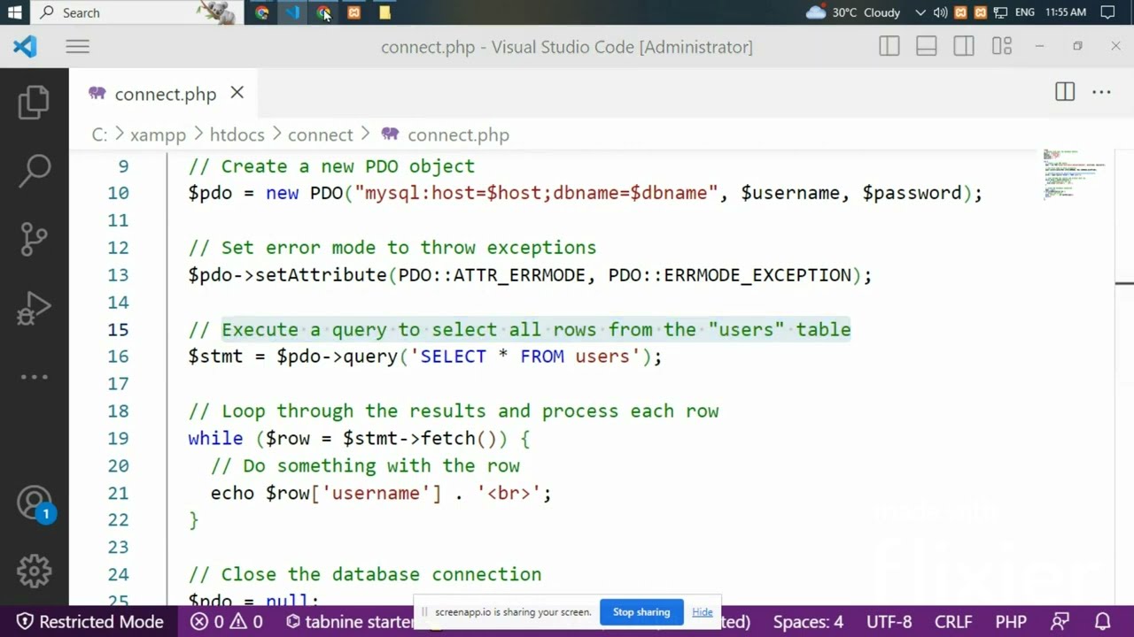1134x637 pixels.
Task: Show hidden system tray icons chevron
Action: (x=920, y=12)
